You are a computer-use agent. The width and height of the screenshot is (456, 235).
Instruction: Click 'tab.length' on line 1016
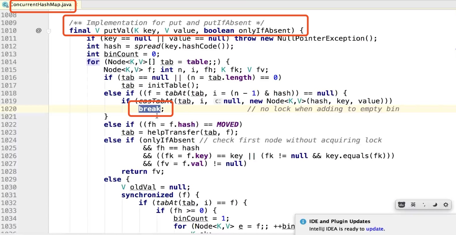[x=230, y=77]
